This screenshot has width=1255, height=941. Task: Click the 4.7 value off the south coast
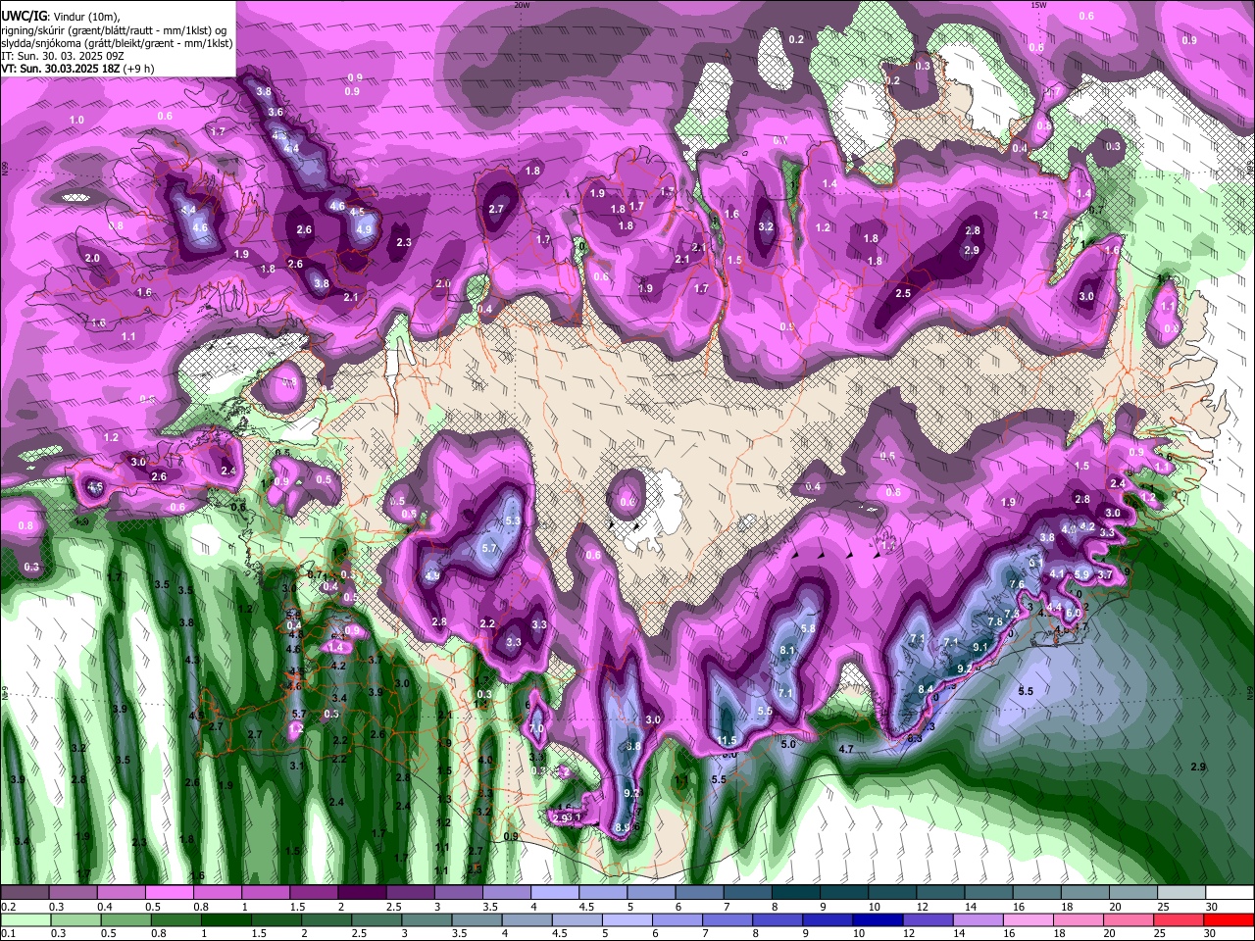[x=846, y=749]
